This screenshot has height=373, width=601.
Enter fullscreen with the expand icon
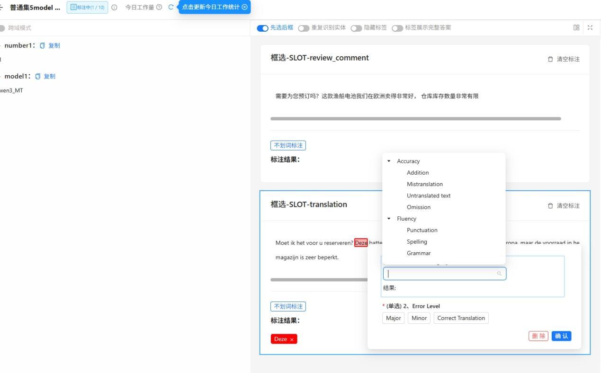click(x=590, y=27)
